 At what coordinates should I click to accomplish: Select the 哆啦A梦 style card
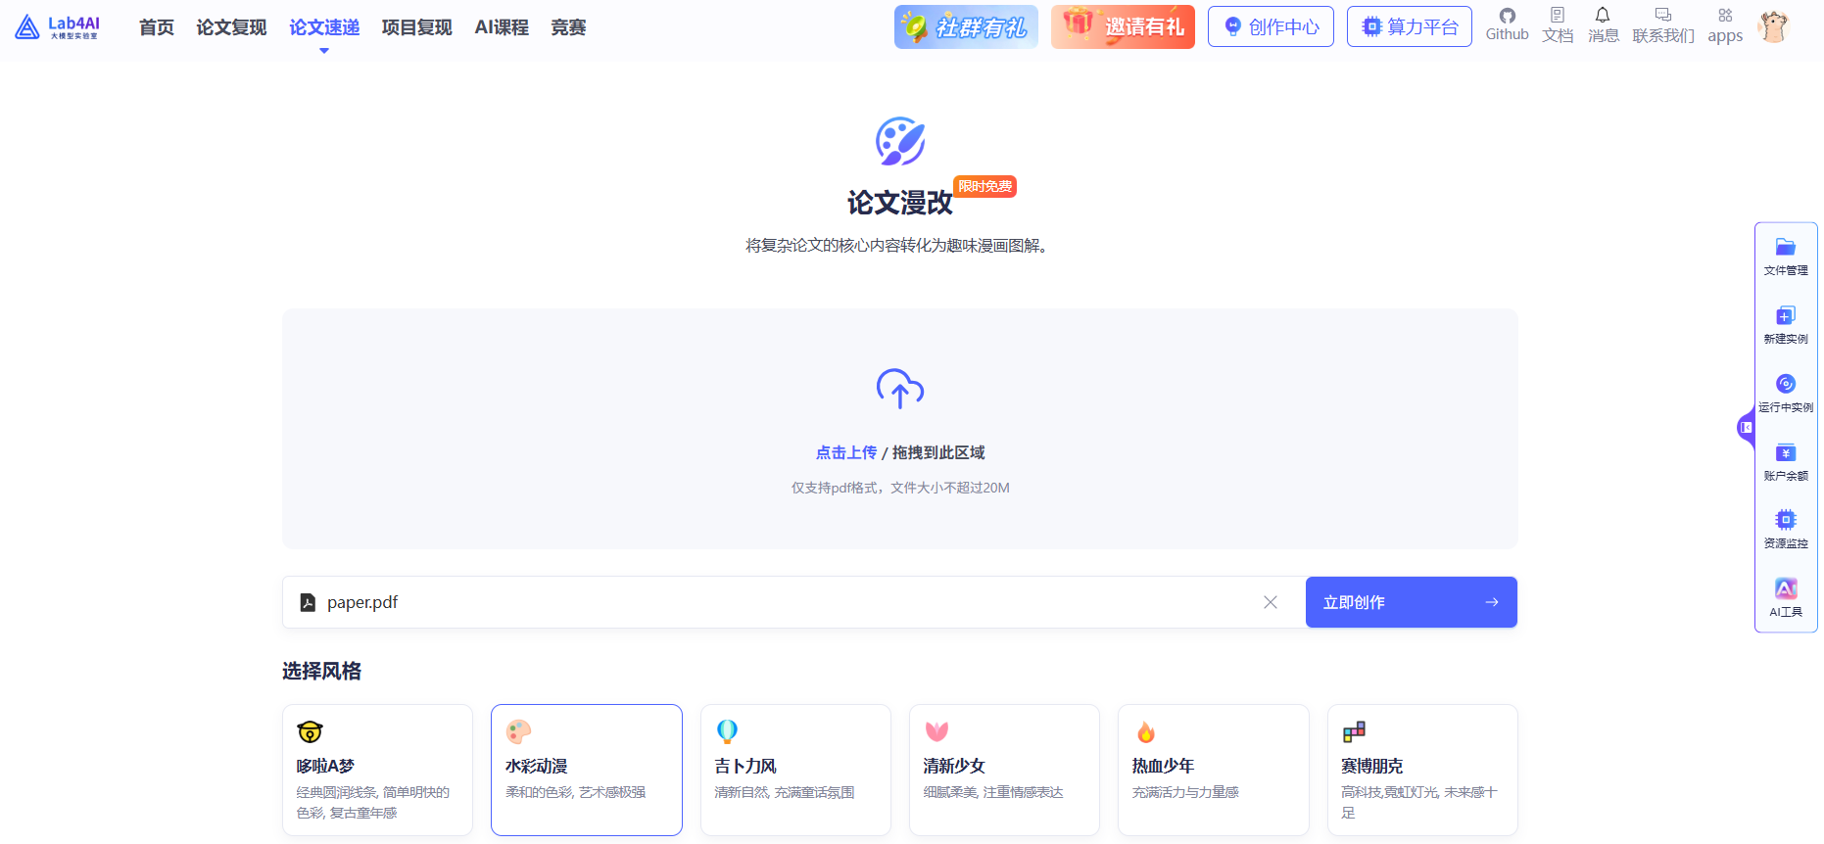pyautogui.click(x=378, y=770)
